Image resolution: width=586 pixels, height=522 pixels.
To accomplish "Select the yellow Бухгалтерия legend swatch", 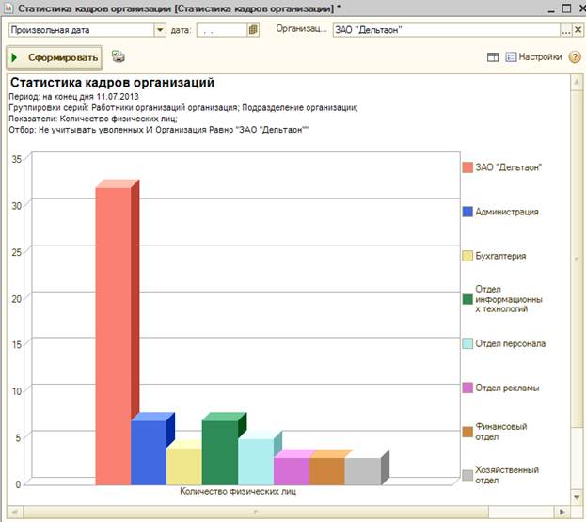I will 467,256.
